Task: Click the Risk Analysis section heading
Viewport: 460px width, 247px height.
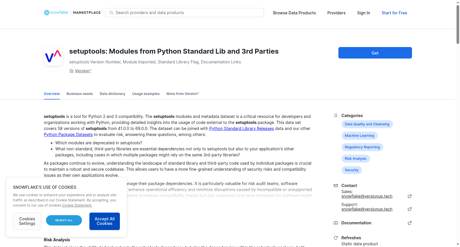Action: [x=57, y=240]
